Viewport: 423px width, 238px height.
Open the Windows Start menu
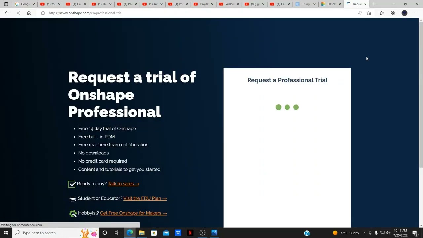point(6,233)
